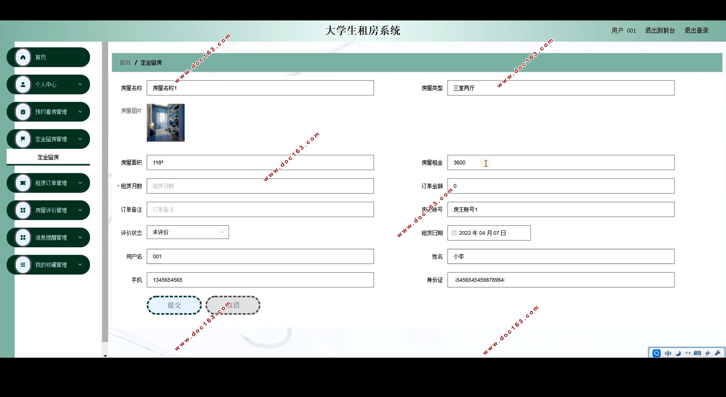Click the 姓名 field showing 小李
The height and width of the screenshot is (397, 726).
561,256
